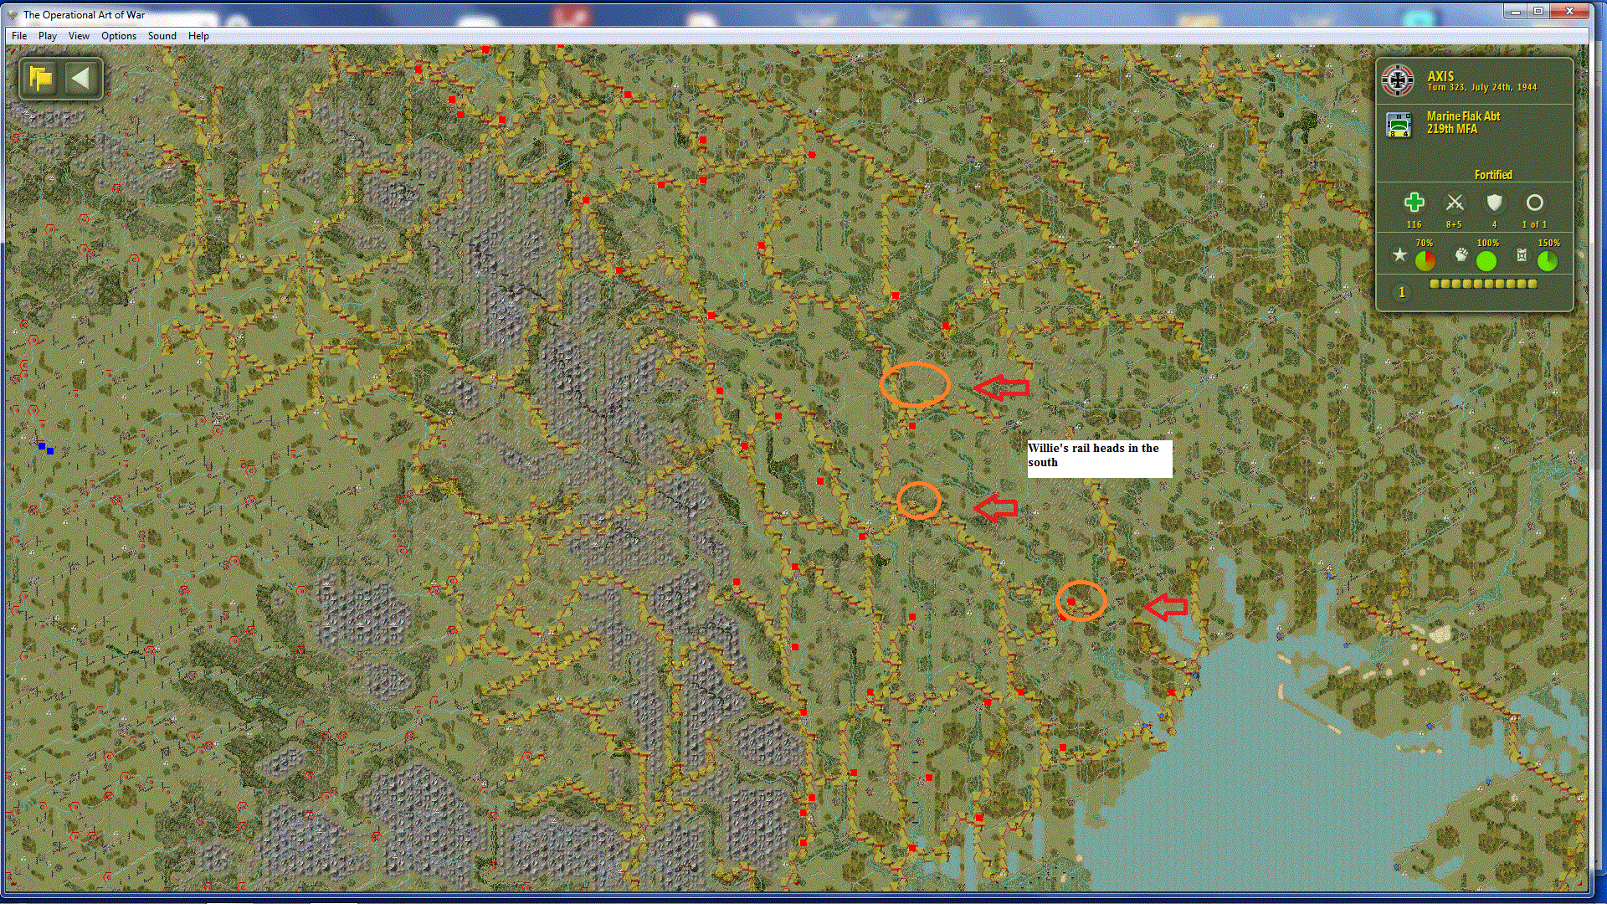Viewport: 1607px width, 904px height.
Task: Click the yellow flags button
Action: pos(40,79)
